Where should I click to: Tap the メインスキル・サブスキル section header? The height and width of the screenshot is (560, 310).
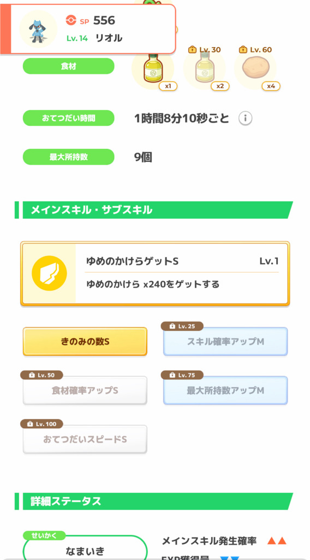tap(154, 210)
